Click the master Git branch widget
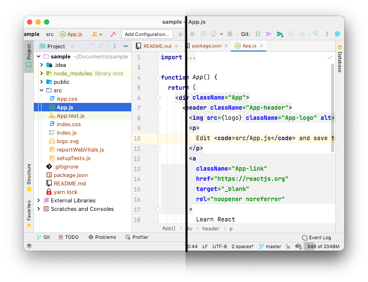This screenshot has width=368, height=282. point(270,246)
